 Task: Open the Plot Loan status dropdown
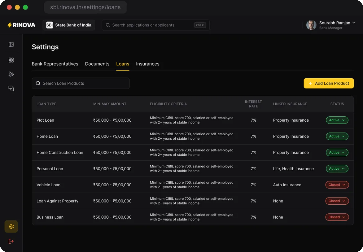(x=337, y=120)
